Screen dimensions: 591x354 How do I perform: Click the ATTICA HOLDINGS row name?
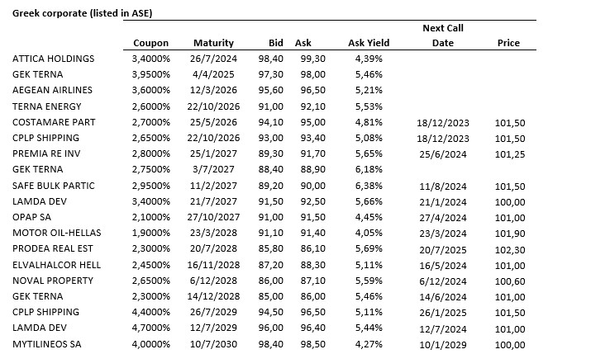pos(54,59)
